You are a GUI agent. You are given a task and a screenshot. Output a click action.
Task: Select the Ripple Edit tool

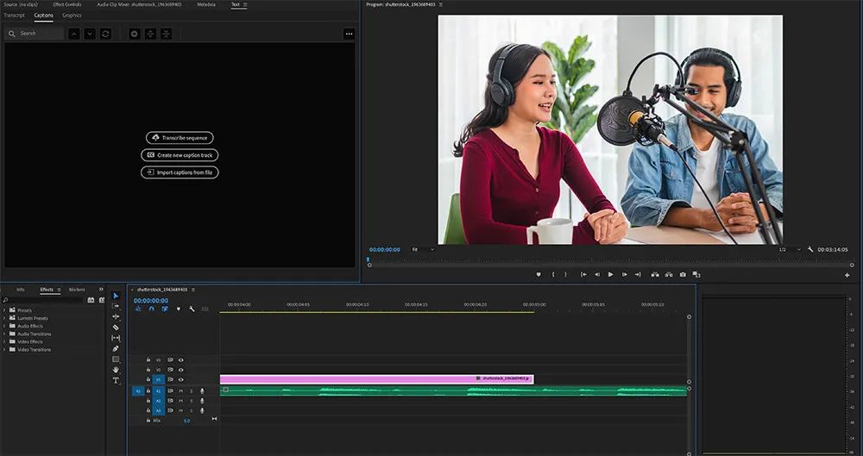(x=116, y=316)
